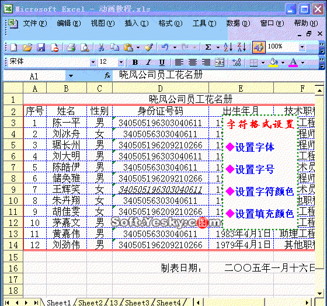Click in the formula bar text
Screen dimensions: 327x306
(218, 75)
